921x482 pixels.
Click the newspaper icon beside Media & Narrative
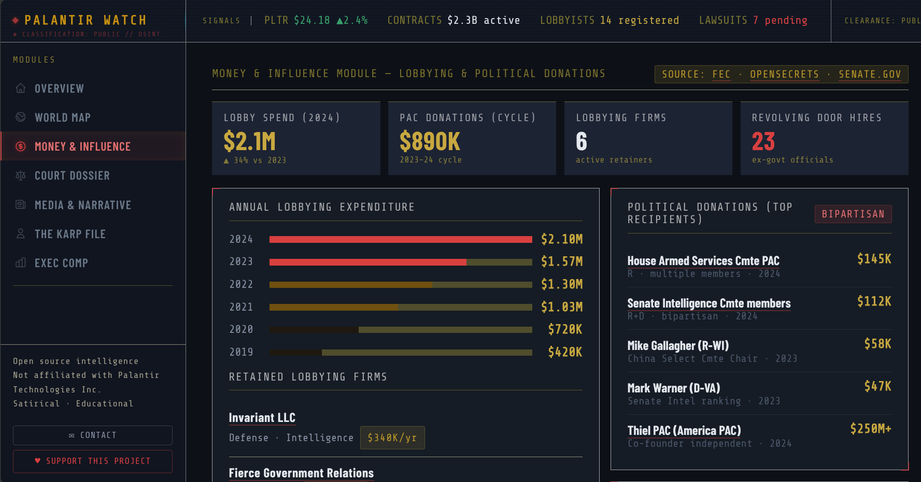pos(21,205)
